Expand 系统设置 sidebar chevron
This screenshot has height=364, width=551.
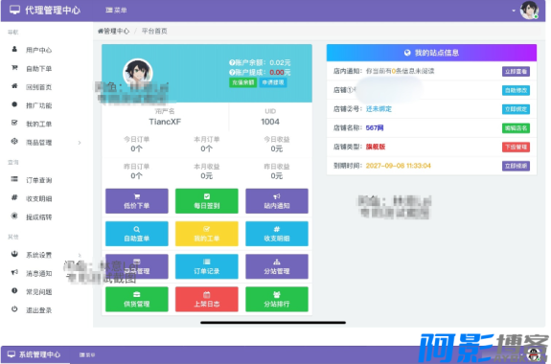coord(80,255)
